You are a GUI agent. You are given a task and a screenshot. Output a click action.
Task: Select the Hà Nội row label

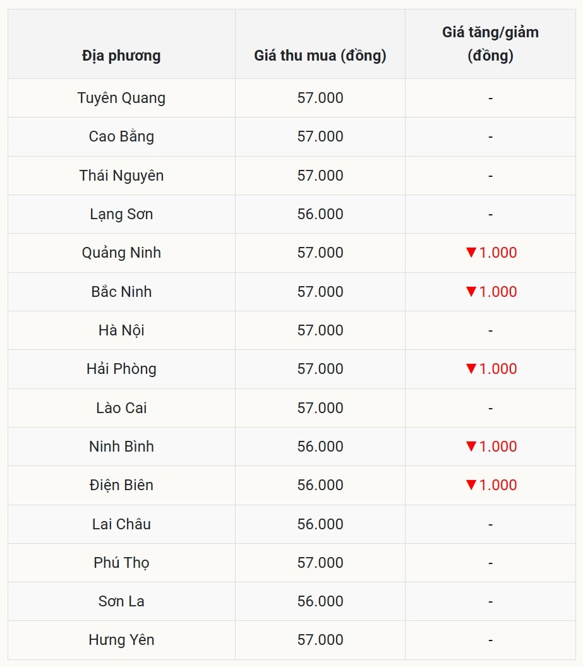point(121,330)
